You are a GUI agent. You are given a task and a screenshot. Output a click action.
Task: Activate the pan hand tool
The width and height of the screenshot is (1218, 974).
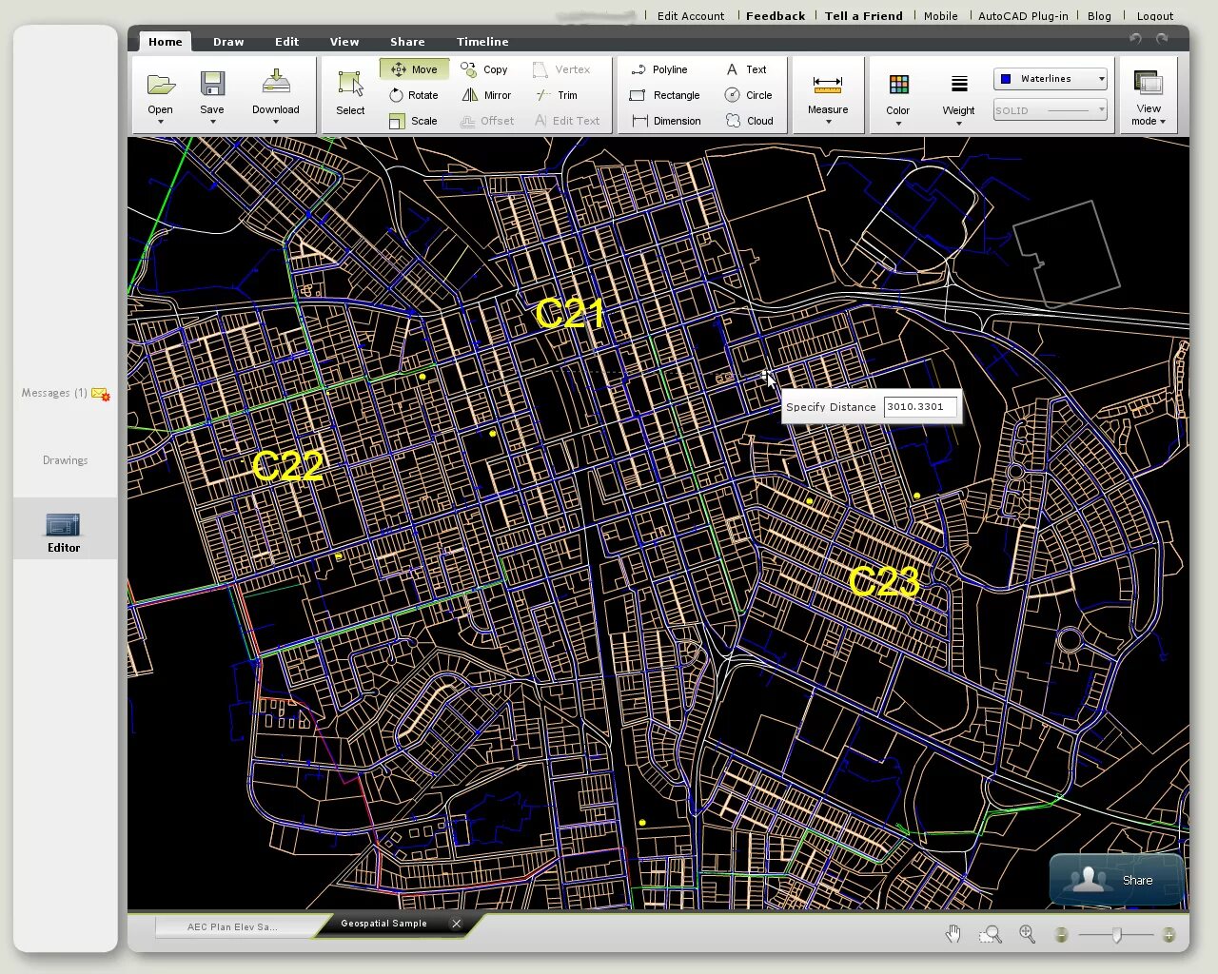coord(953,934)
